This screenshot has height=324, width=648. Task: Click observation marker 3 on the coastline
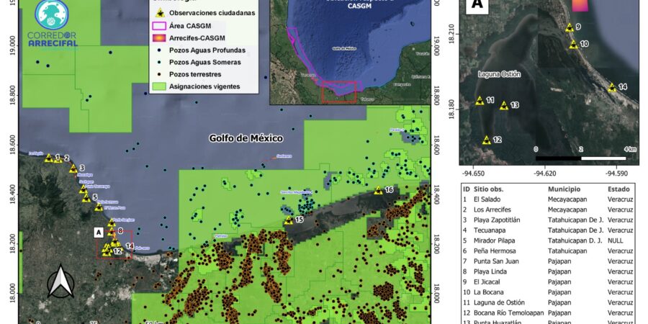coord(73,168)
